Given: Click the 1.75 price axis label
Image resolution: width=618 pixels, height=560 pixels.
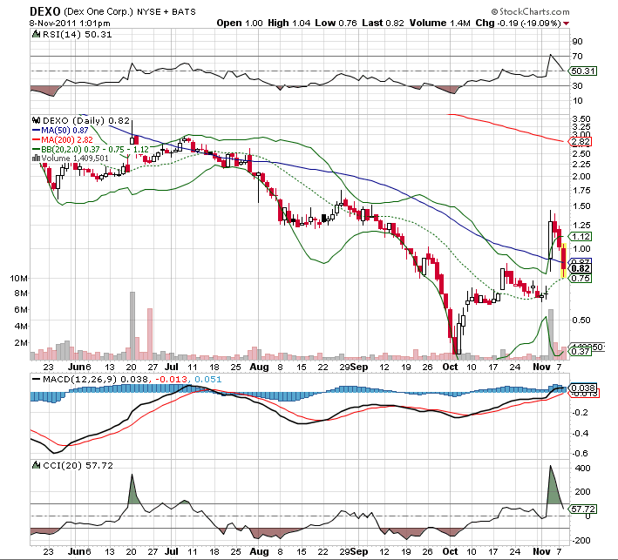Looking at the screenshot, I should coord(581,191).
